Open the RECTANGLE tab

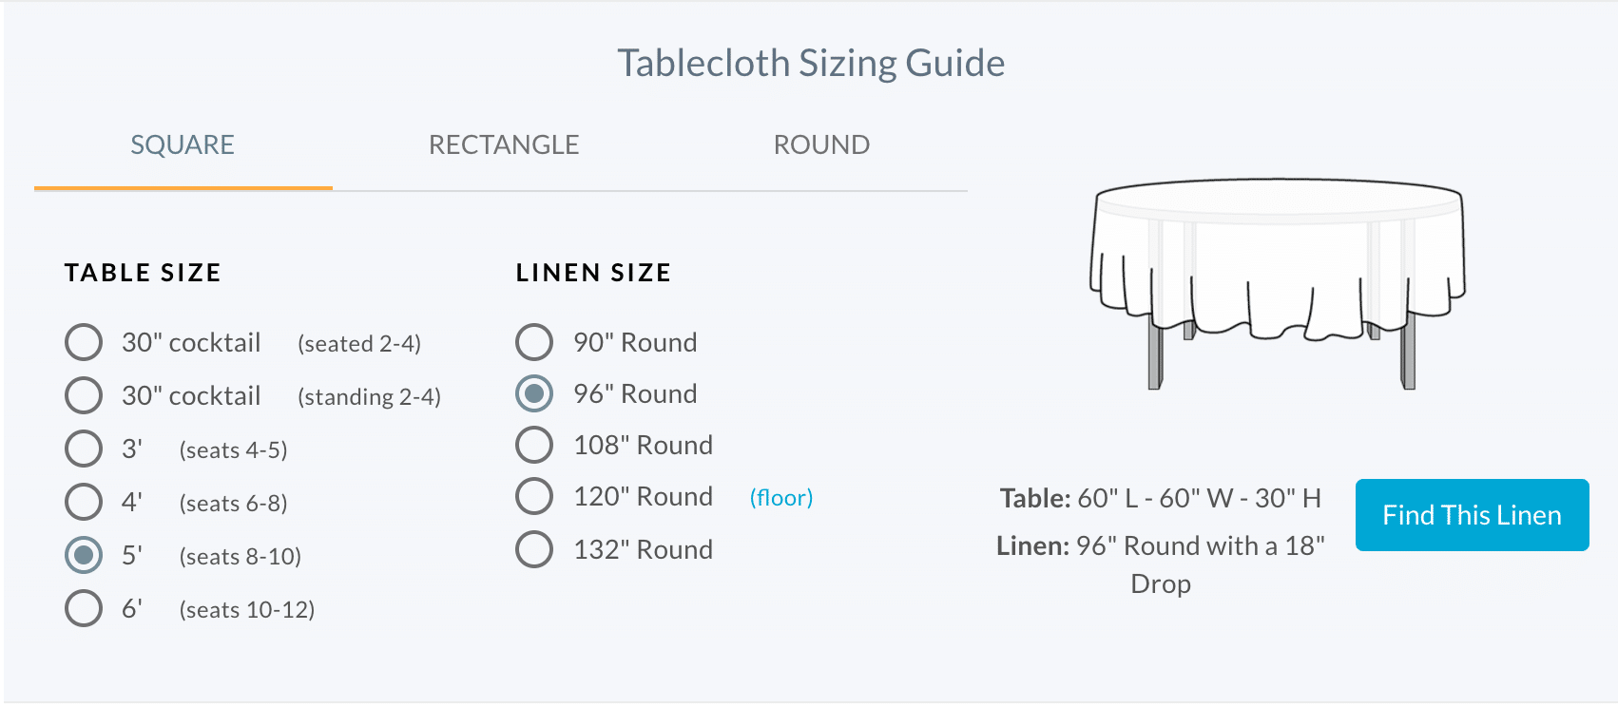coord(504,145)
